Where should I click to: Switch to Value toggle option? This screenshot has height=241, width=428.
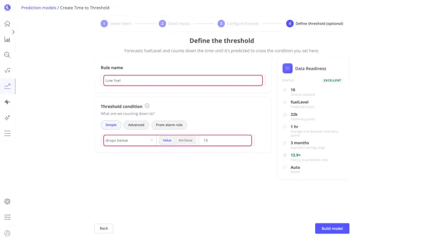167,140
